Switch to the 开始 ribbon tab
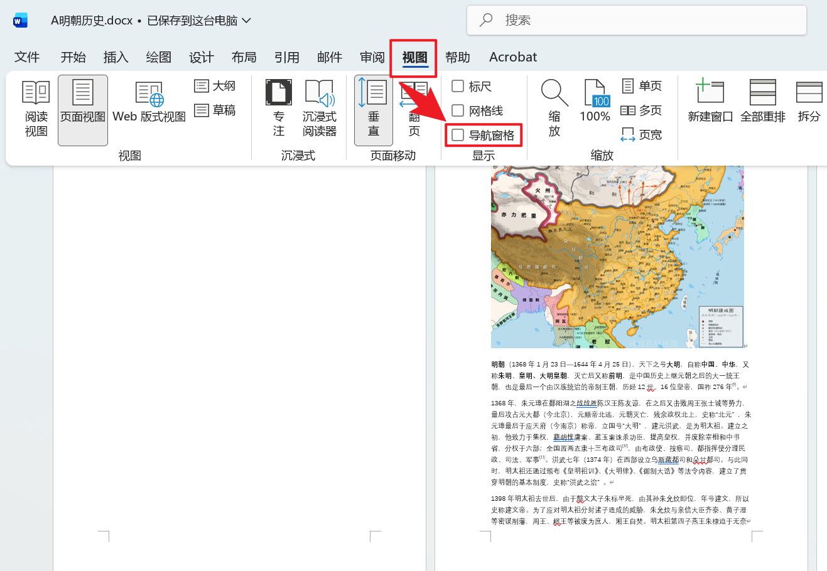 tap(73, 56)
